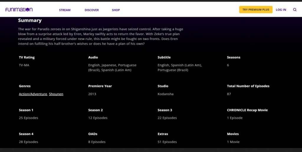Open the STREAM menu

(65, 10)
